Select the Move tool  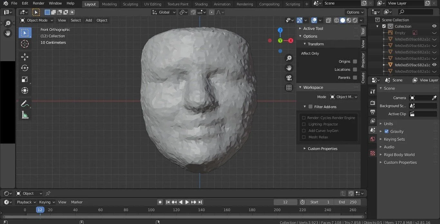coord(25,57)
